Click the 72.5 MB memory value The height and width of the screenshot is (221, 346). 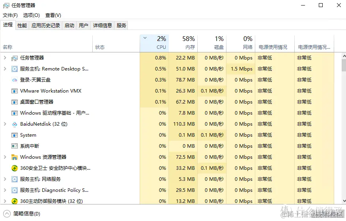click(185, 157)
